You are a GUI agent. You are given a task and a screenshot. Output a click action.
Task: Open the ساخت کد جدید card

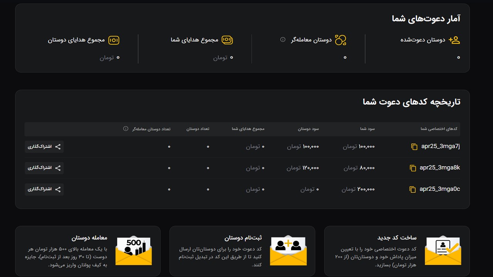coord(397,251)
